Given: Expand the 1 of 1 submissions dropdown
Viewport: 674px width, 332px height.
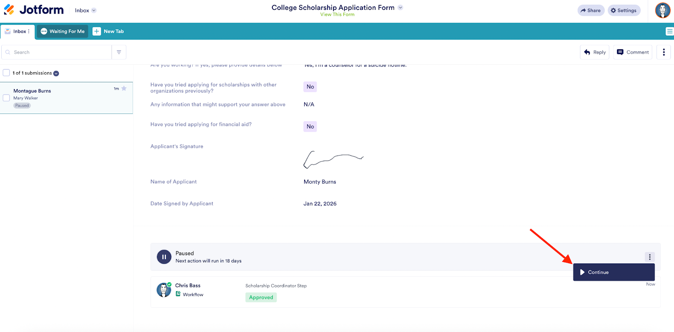Looking at the screenshot, I should [56, 73].
